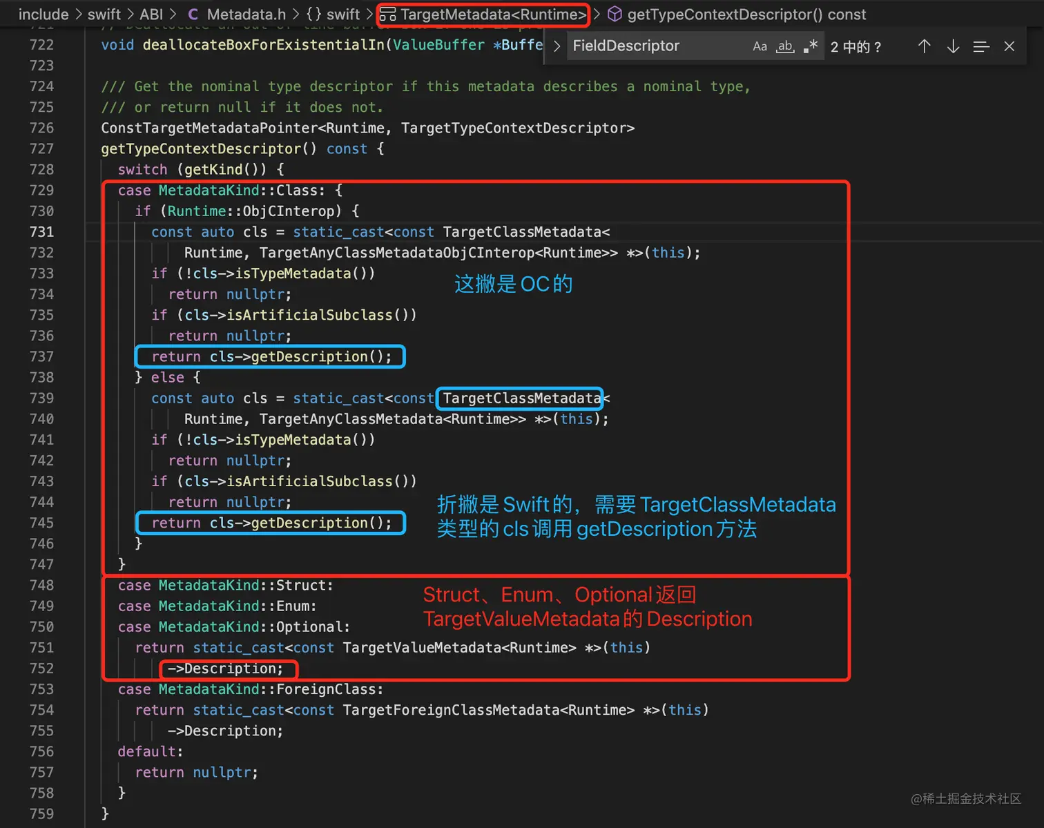This screenshot has width=1044, height=828.
Task: Click 'cls->isArtificialSubclass()' on line 743
Action: coord(296,481)
